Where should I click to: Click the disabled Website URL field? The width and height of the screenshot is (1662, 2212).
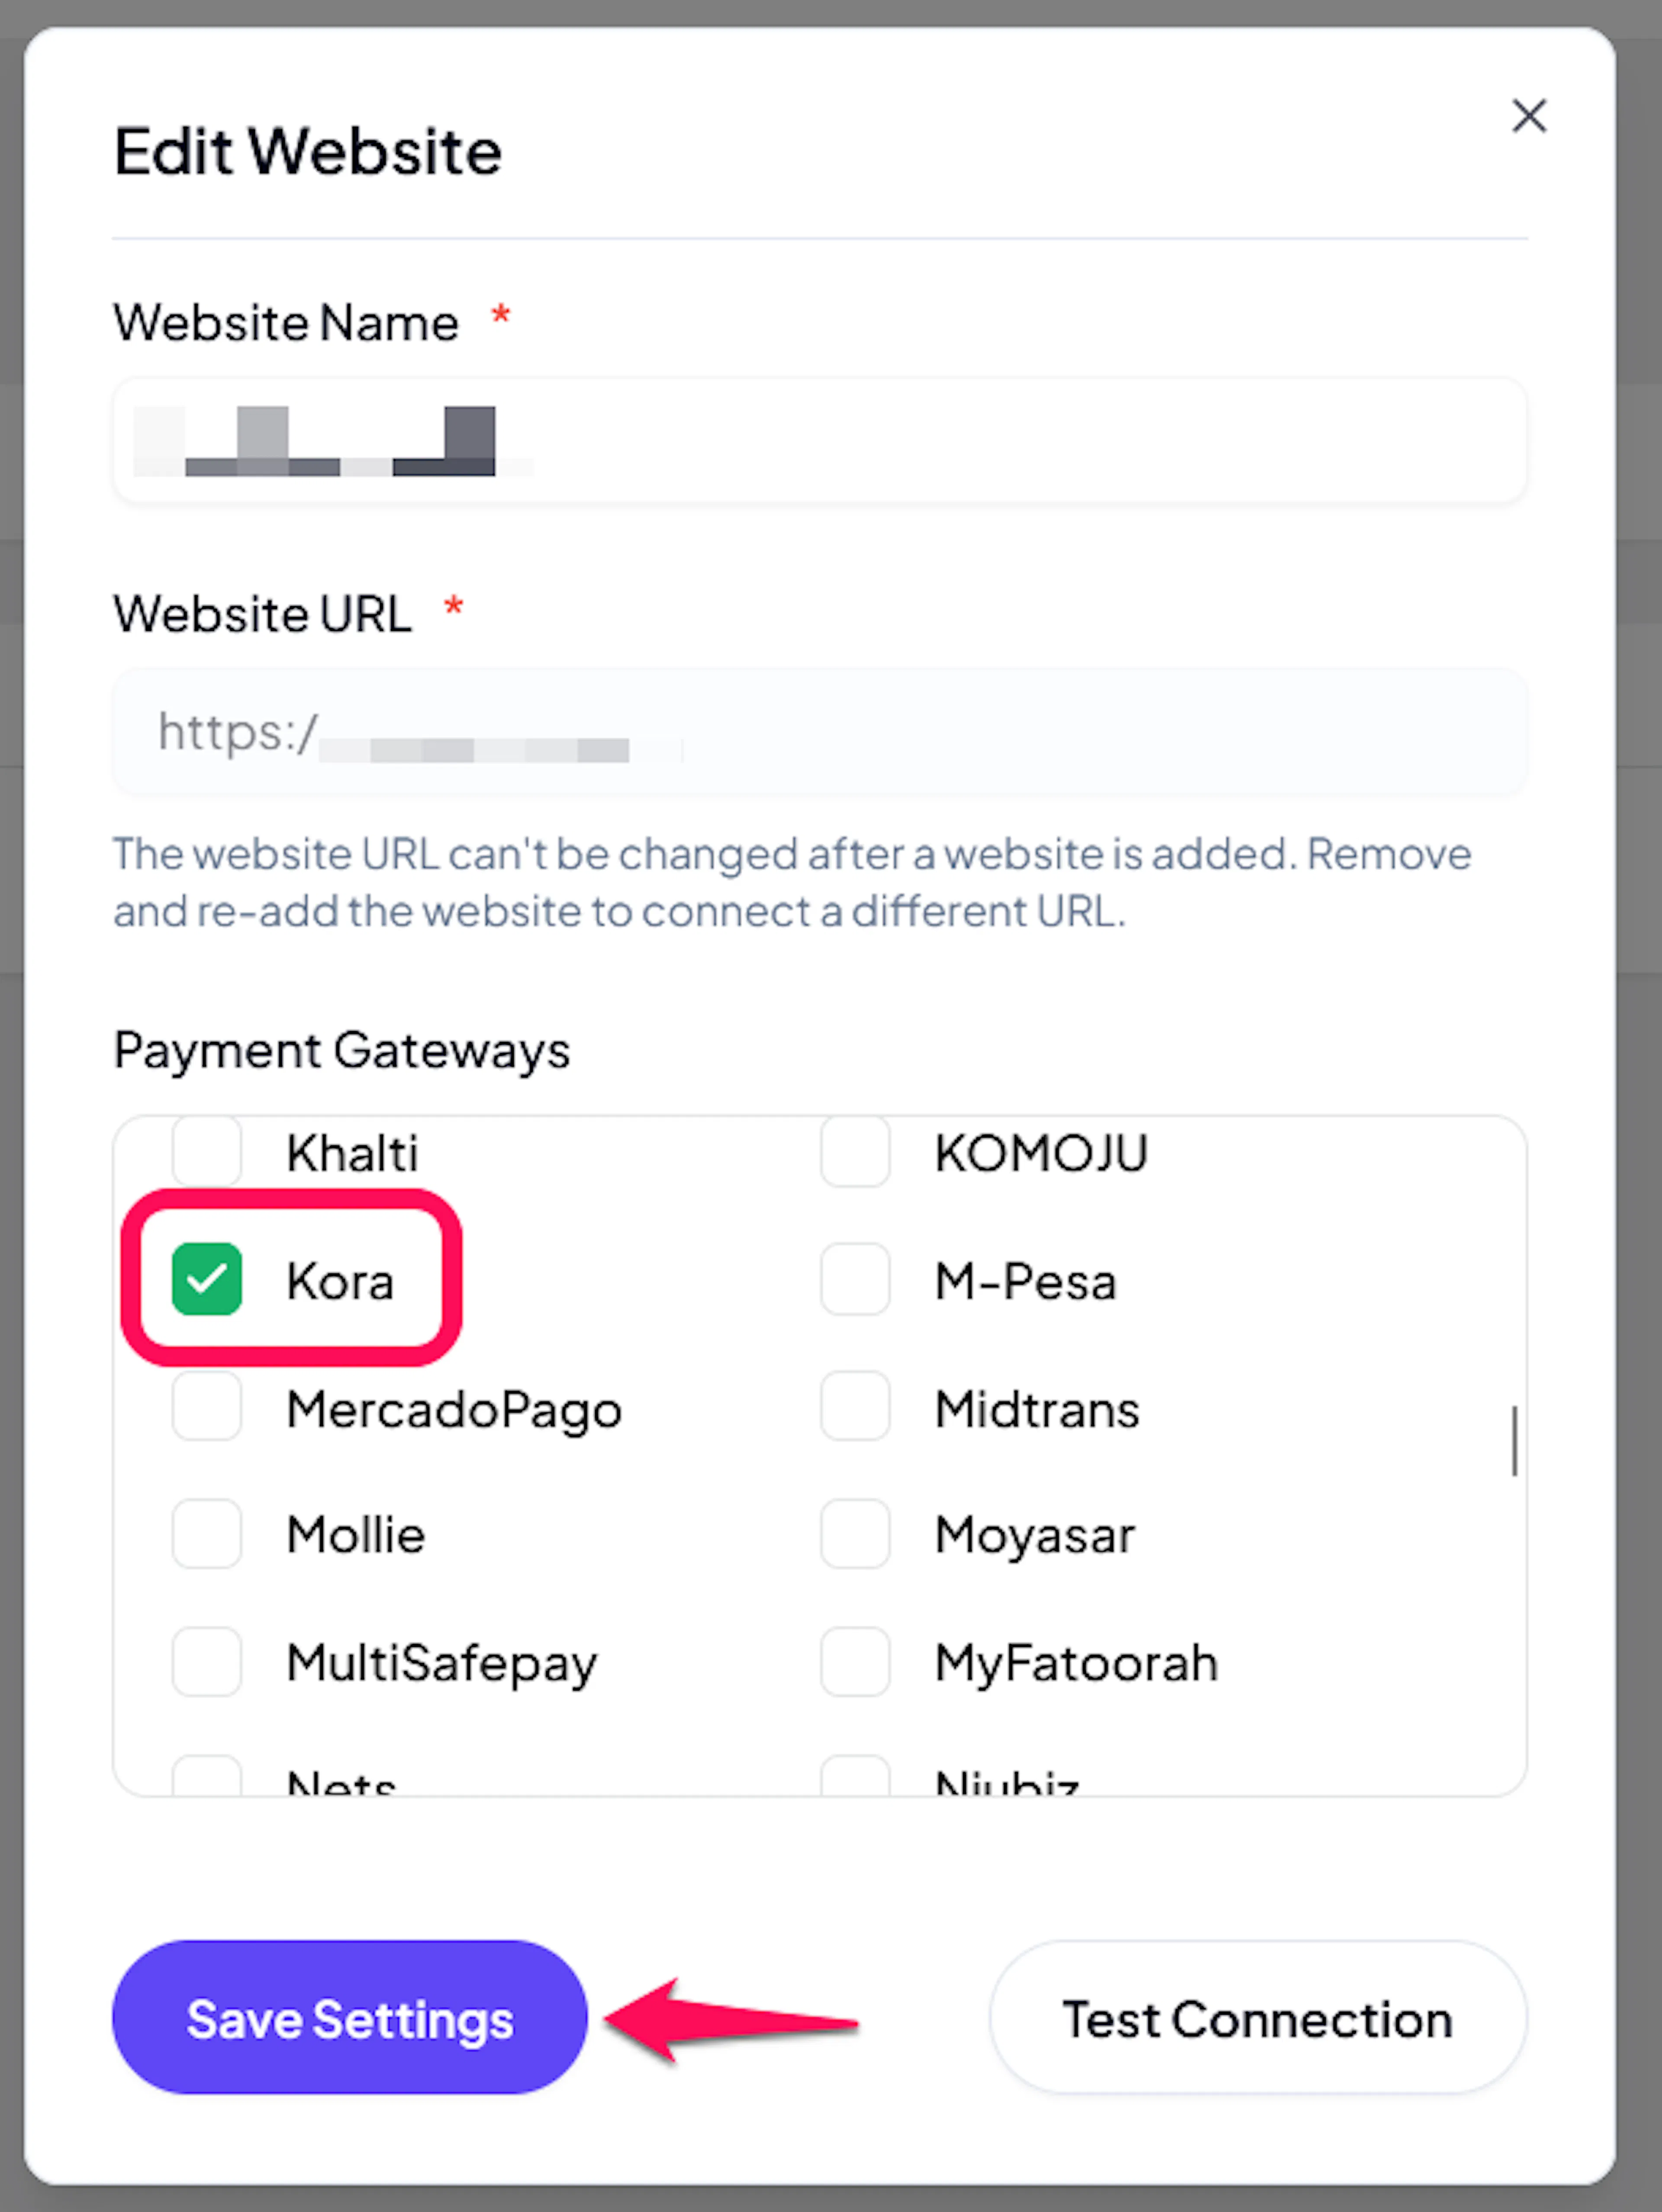point(820,732)
